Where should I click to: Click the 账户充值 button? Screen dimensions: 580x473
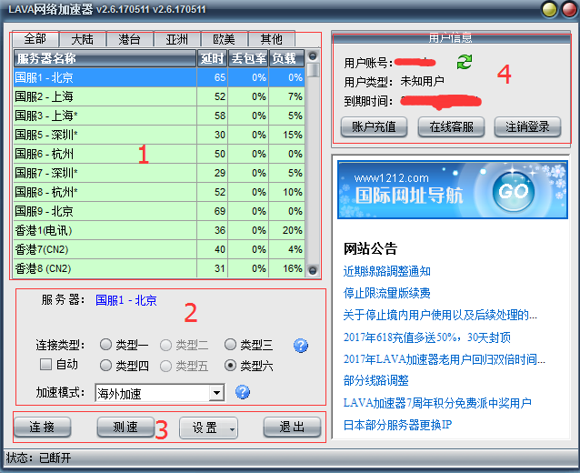[x=374, y=127]
